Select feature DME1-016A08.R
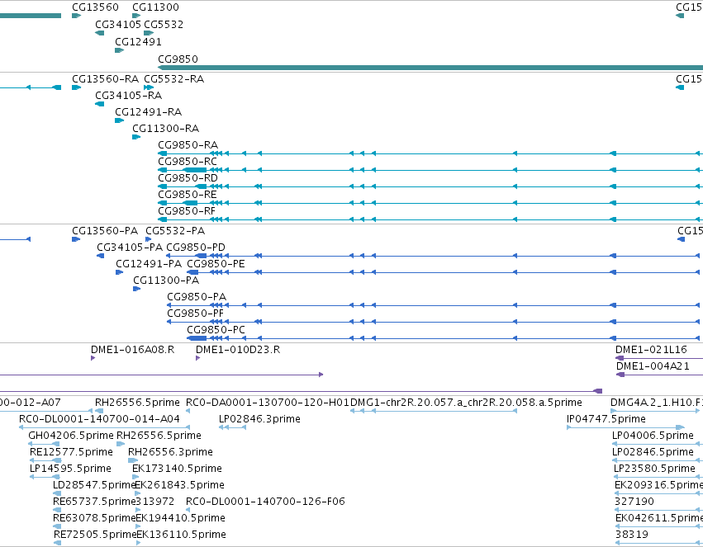 pyautogui.click(x=133, y=351)
